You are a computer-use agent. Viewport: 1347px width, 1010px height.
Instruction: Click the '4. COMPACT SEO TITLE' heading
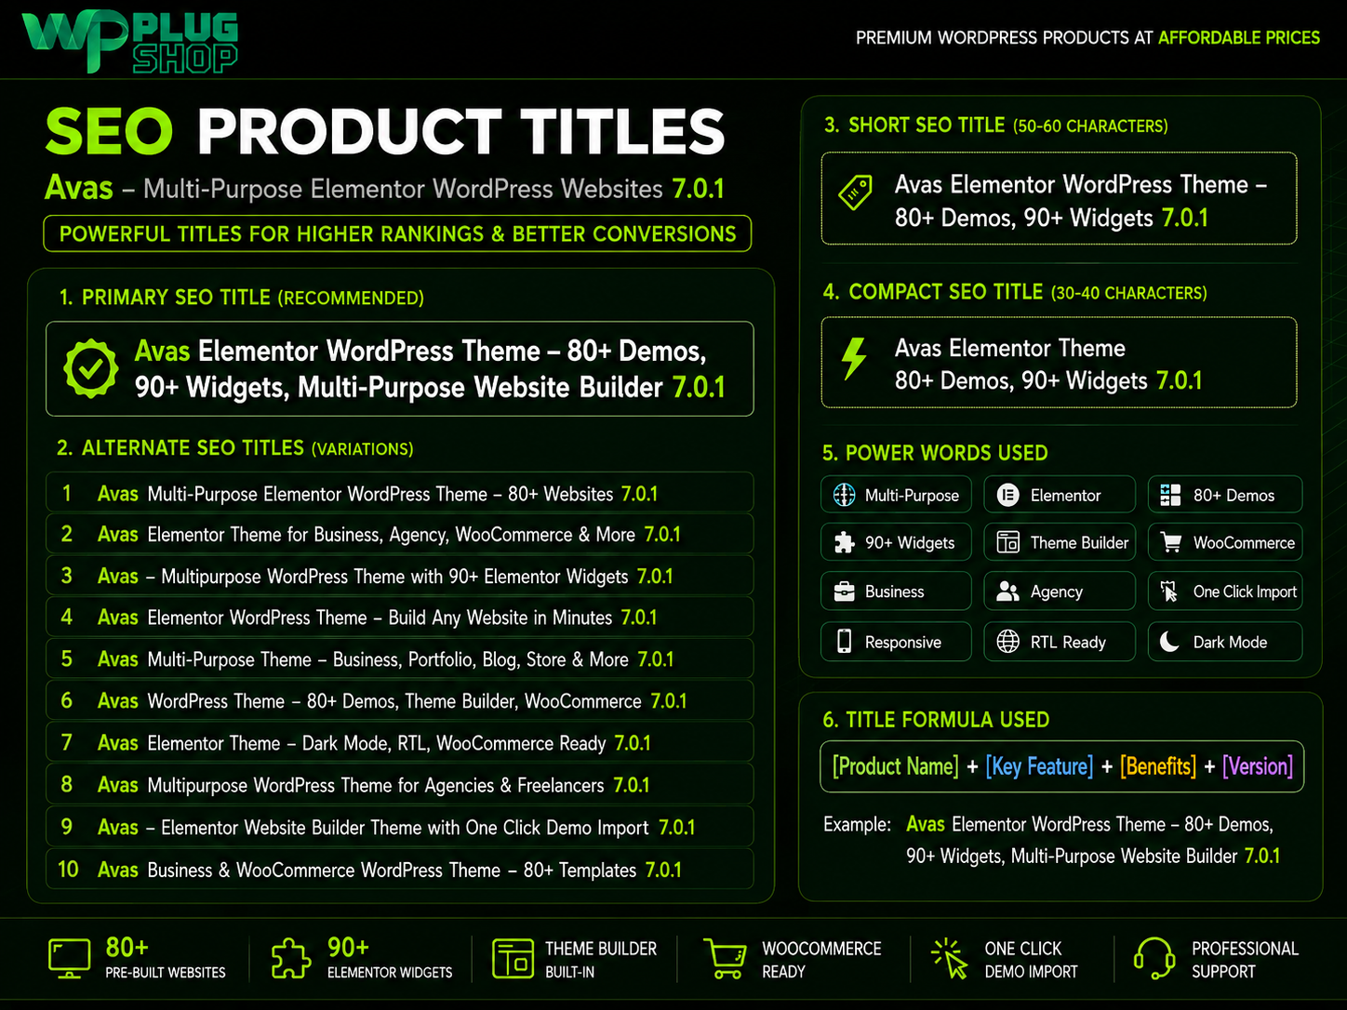pos(1015,291)
